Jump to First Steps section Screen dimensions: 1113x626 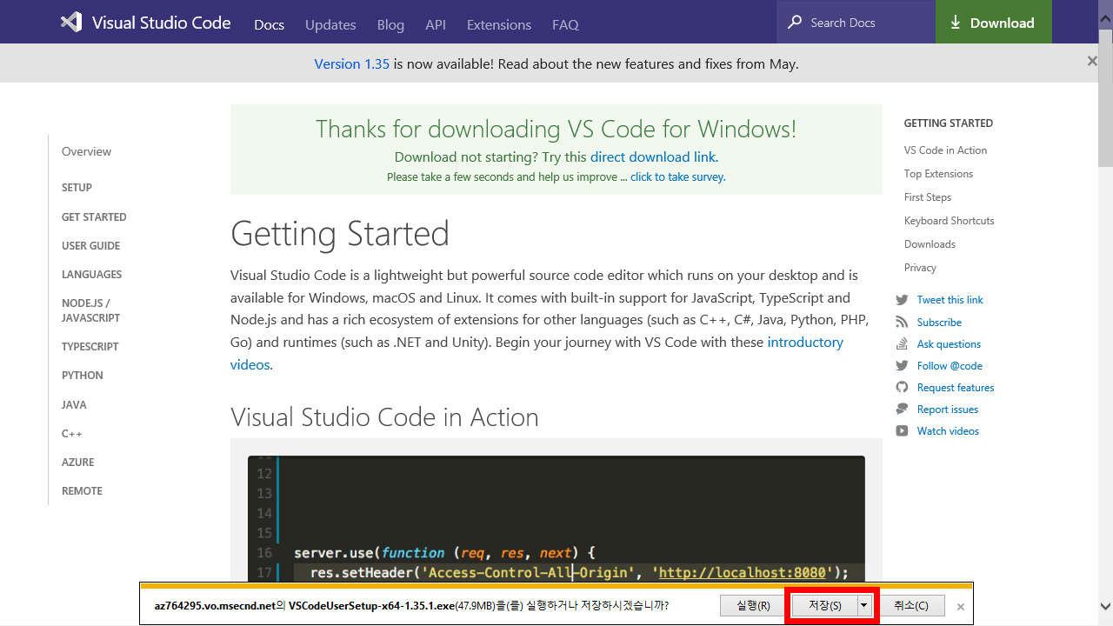tap(928, 197)
